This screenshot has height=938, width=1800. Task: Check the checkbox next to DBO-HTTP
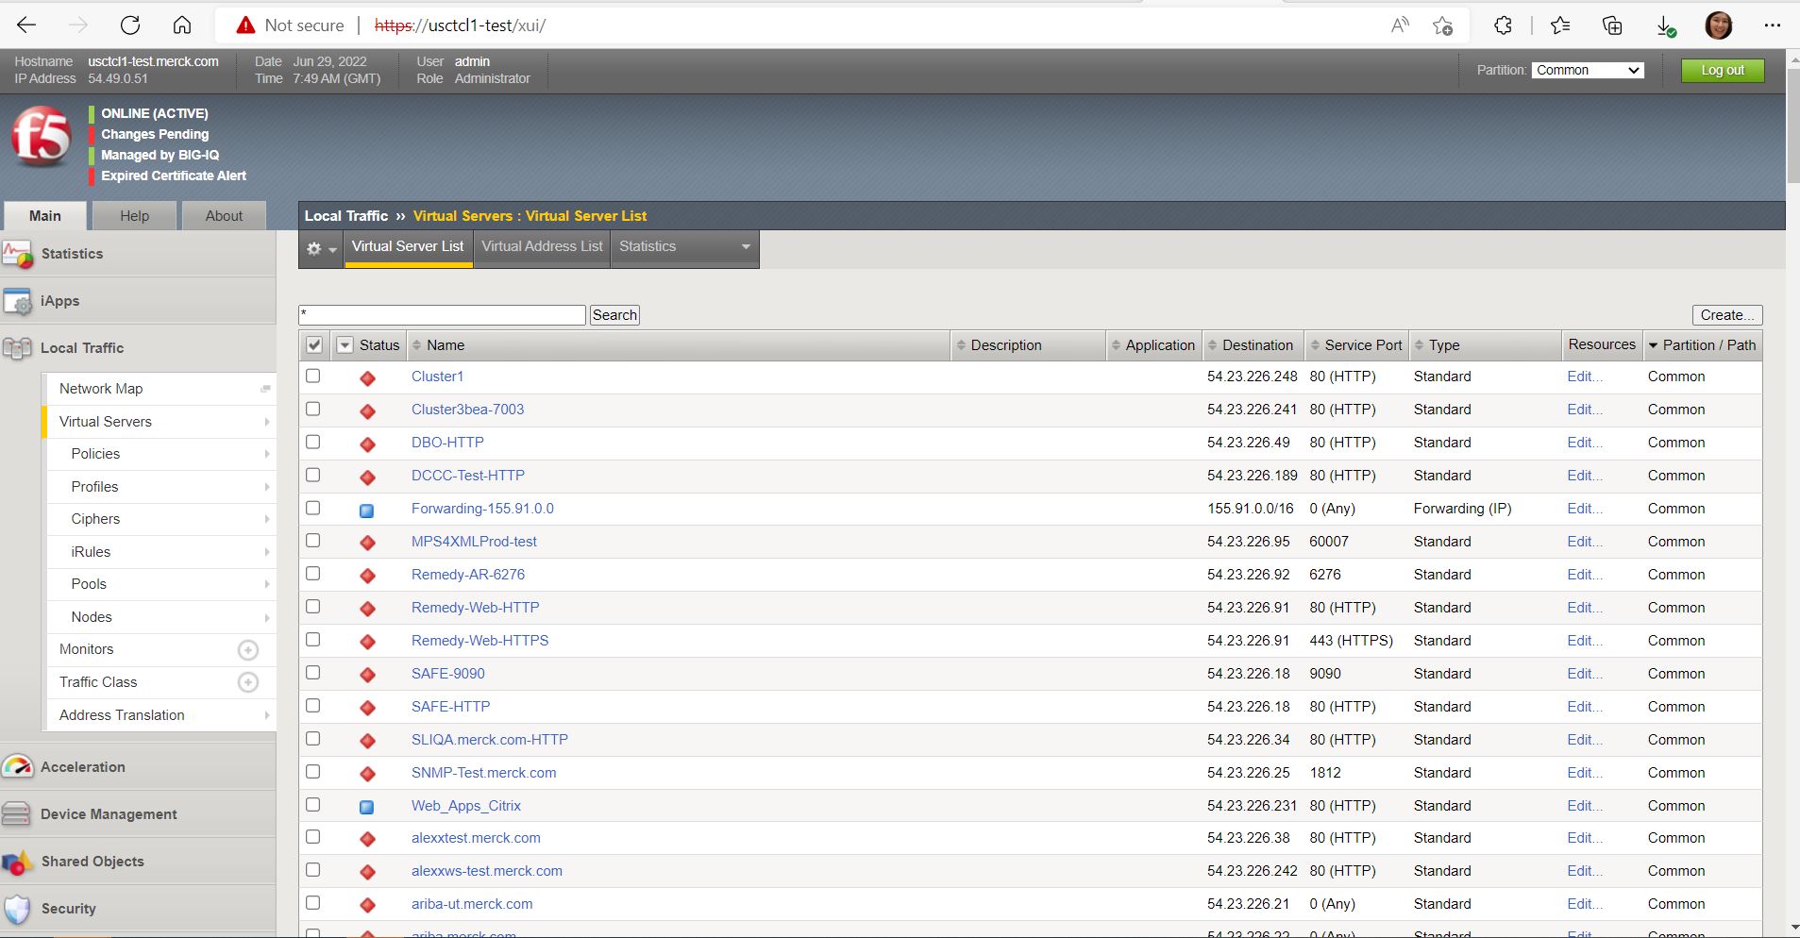click(313, 442)
